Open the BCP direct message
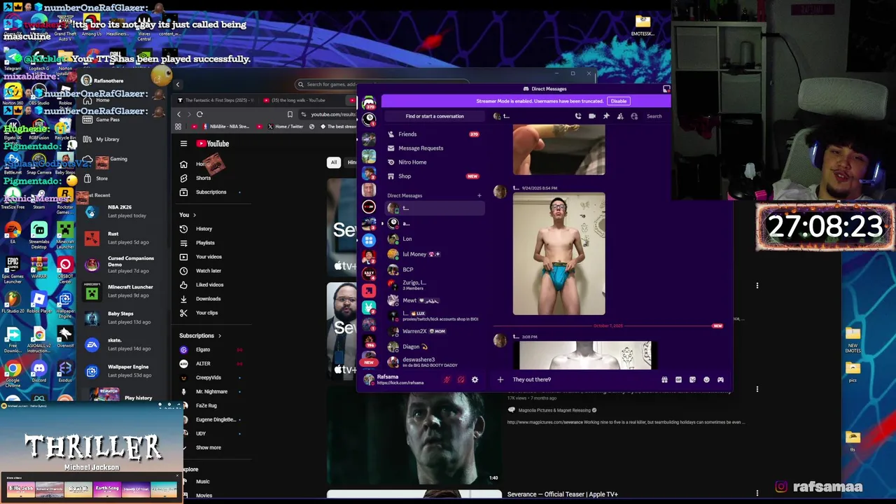Screen dimensions: 896x504 (x=434, y=269)
